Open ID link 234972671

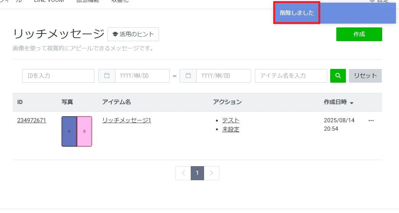click(32, 120)
